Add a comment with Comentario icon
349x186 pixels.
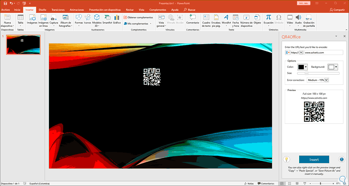pos(192,19)
